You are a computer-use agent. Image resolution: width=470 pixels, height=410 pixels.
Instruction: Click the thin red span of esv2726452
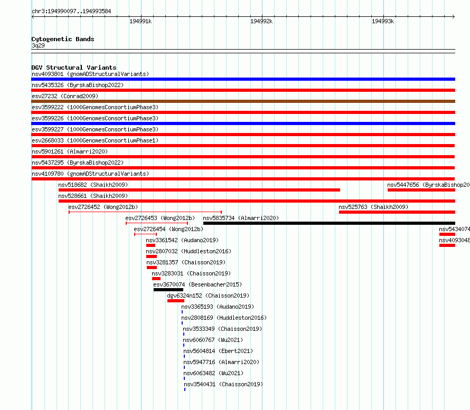click(145, 212)
